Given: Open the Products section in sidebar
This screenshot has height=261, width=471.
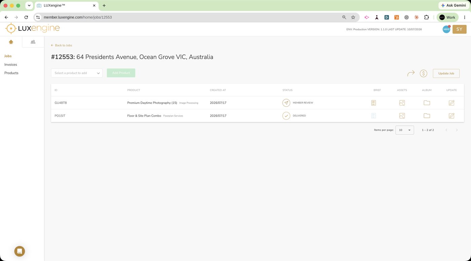Looking at the screenshot, I should click(11, 73).
